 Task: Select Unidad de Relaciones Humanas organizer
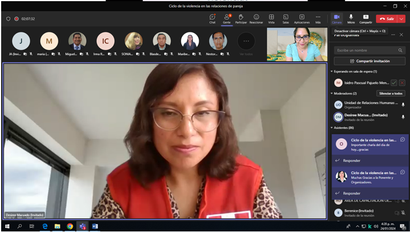click(x=370, y=105)
